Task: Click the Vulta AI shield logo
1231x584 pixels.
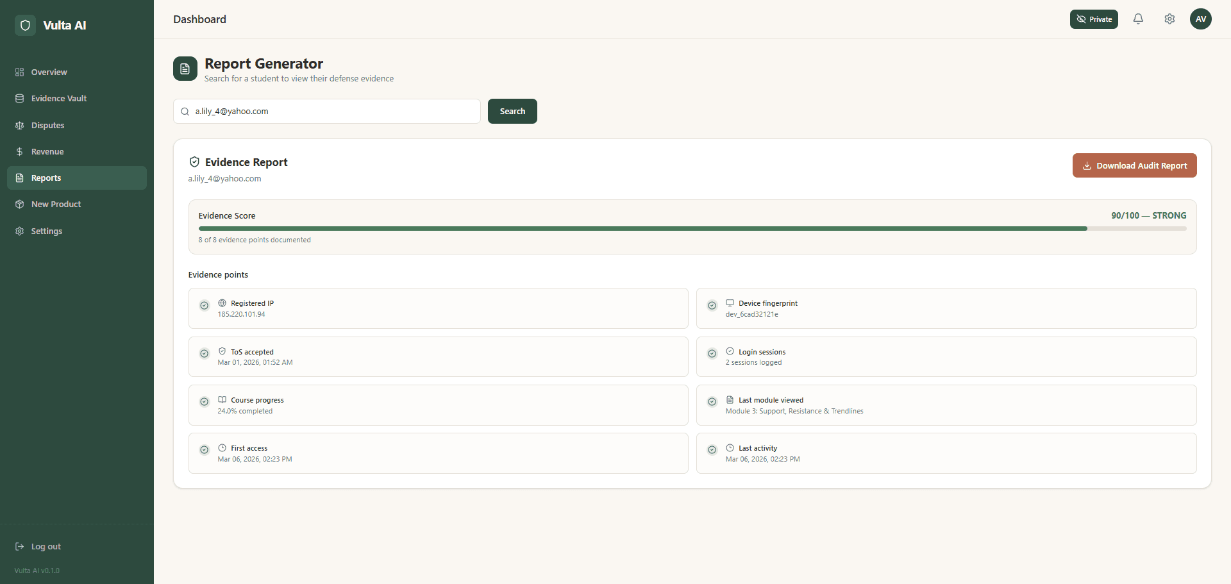Action: point(25,26)
